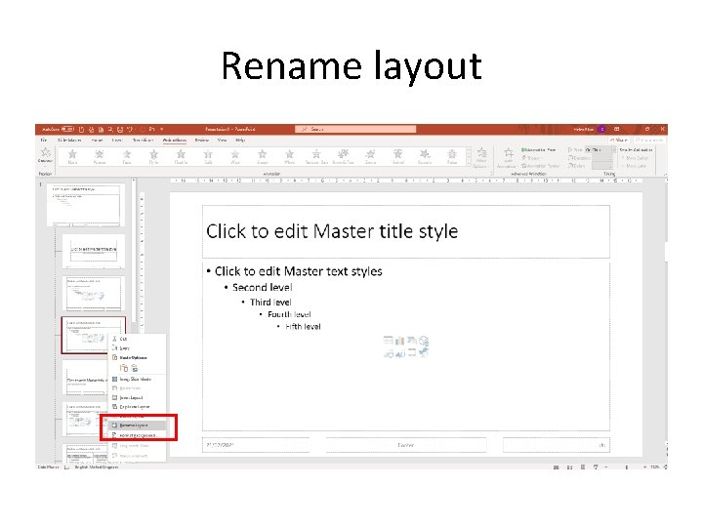The image size is (703, 527).
Task: Apply the Swivel animation effect
Action: [397, 157]
